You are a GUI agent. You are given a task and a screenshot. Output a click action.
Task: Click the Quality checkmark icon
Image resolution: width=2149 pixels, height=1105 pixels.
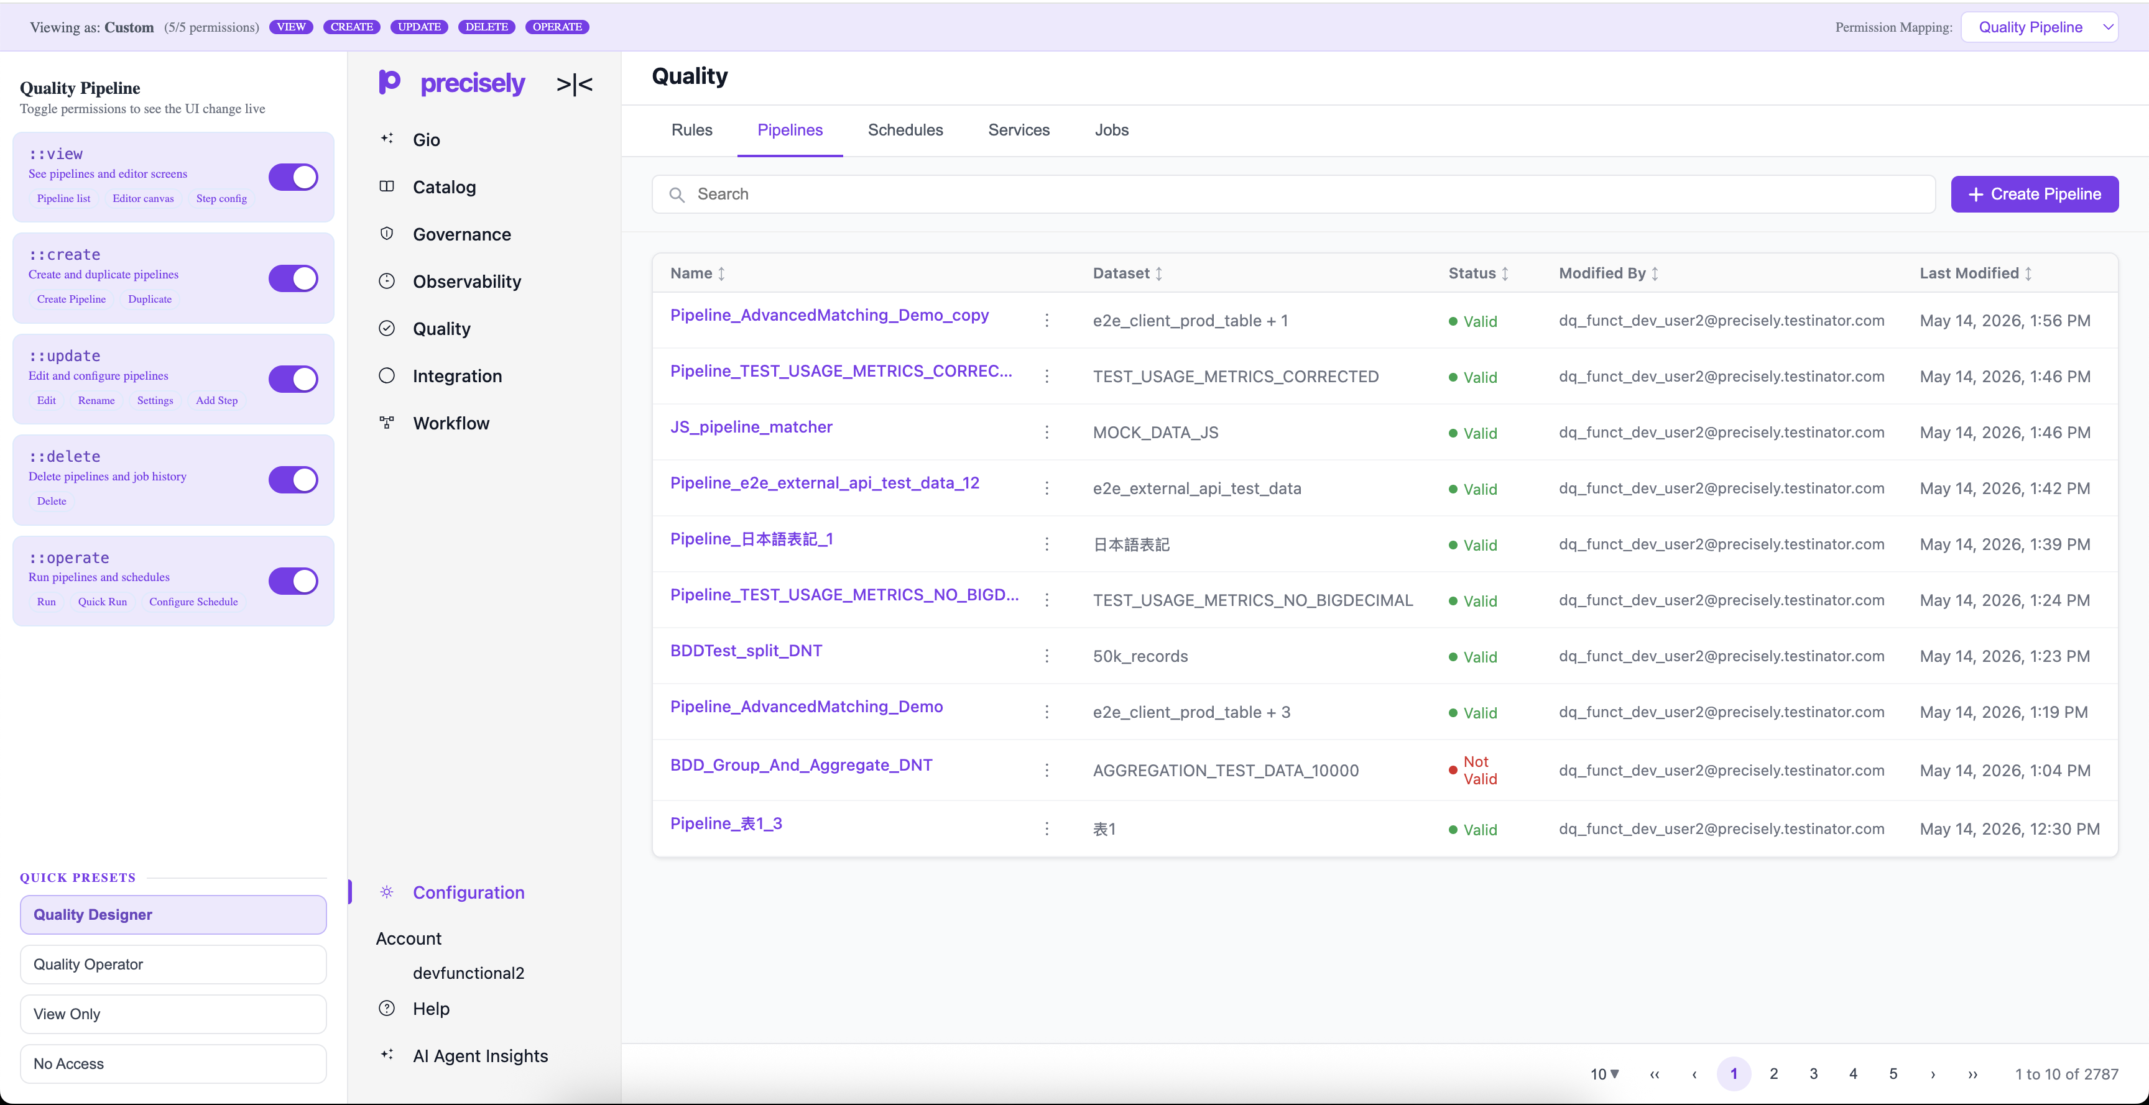coord(387,328)
